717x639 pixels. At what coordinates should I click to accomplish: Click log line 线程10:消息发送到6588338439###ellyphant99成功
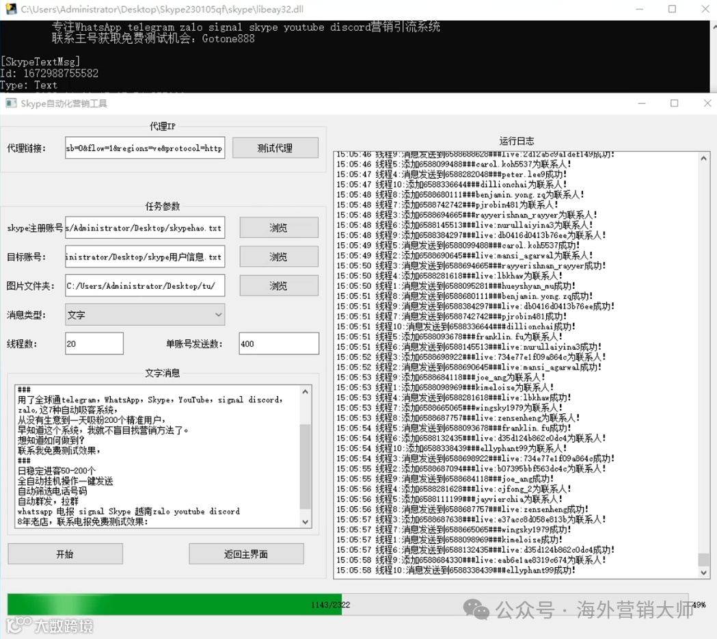[x=455, y=571]
